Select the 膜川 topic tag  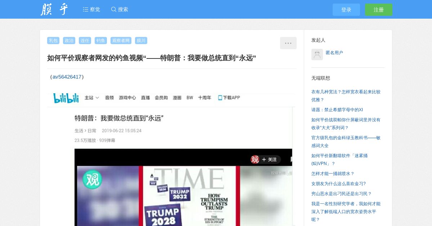(x=141, y=41)
